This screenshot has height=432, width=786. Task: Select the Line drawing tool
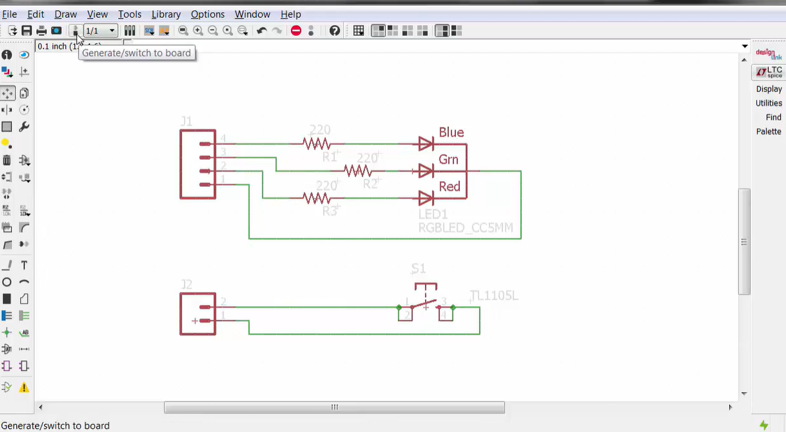pyautogui.click(x=7, y=266)
